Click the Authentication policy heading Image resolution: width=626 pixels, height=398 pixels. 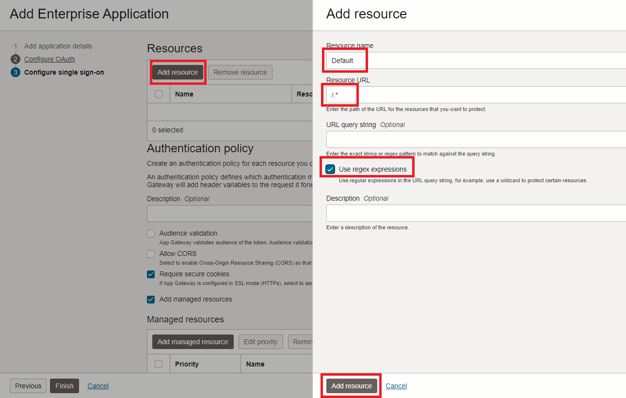tap(200, 148)
